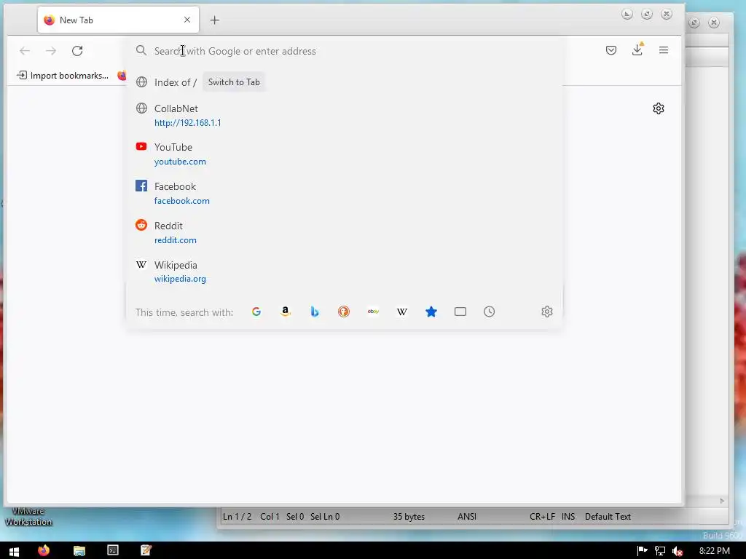Search this time with Amazon icon

pyautogui.click(x=286, y=312)
